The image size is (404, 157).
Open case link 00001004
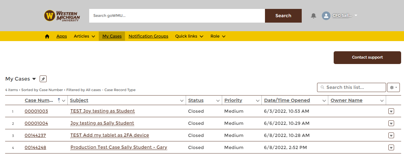tap(36, 123)
